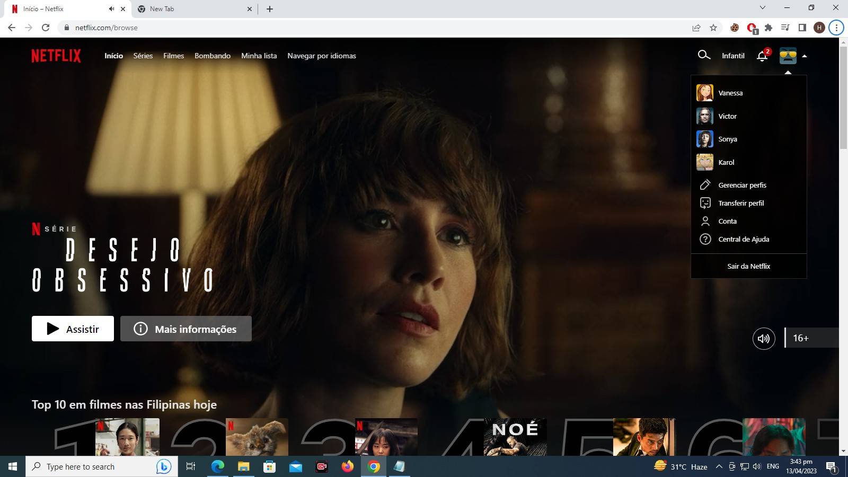Open Firefox from the taskbar
Image resolution: width=848 pixels, height=477 pixels.
click(x=348, y=466)
